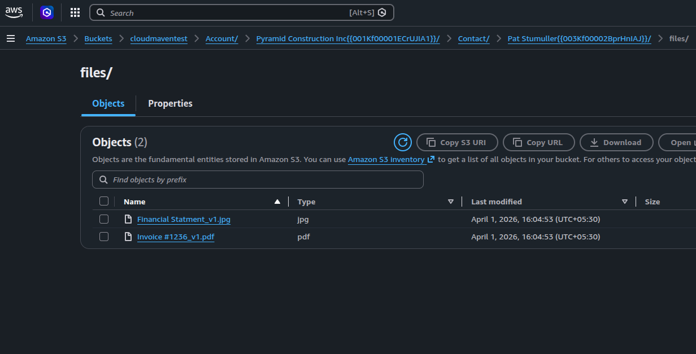Select the jpg type cell
The width and height of the screenshot is (696, 354).
click(x=303, y=219)
